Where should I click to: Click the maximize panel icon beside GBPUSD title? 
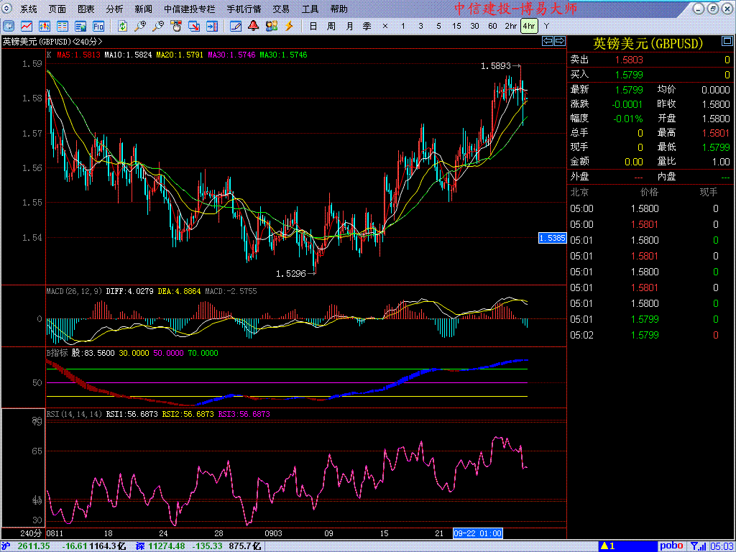(726, 42)
